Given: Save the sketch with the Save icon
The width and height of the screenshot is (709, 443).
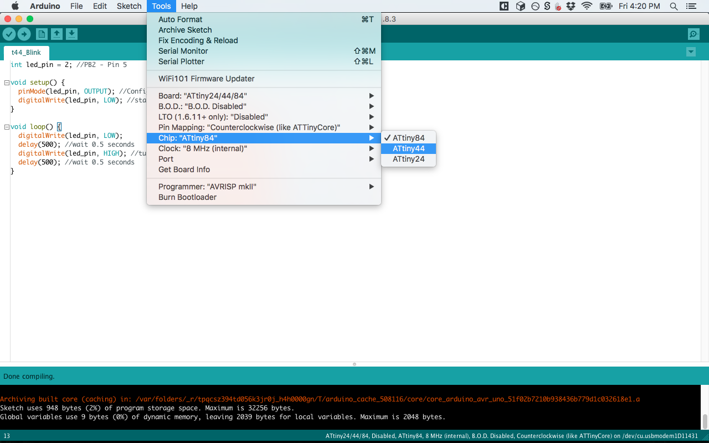Looking at the screenshot, I should pyautogui.click(x=71, y=34).
